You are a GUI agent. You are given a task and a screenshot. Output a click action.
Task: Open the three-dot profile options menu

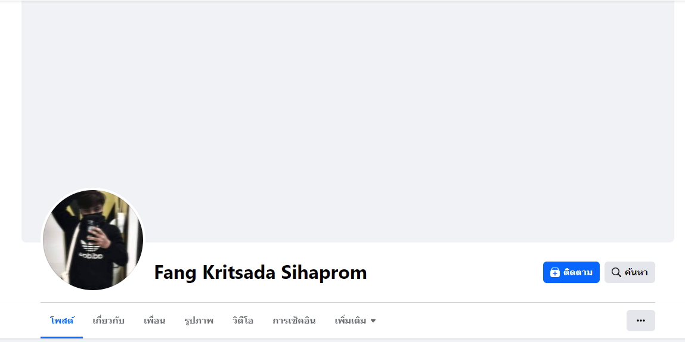click(640, 321)
